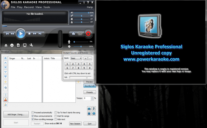Screen dimensions: 207x128
Task: Skip to next track button
Action: [x=40, y=34]
